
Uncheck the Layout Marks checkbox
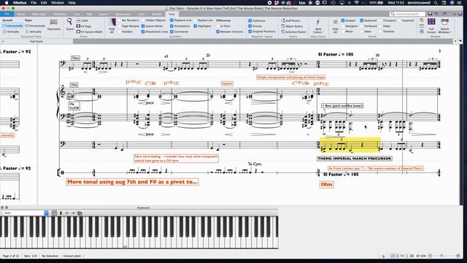(143, 26)
